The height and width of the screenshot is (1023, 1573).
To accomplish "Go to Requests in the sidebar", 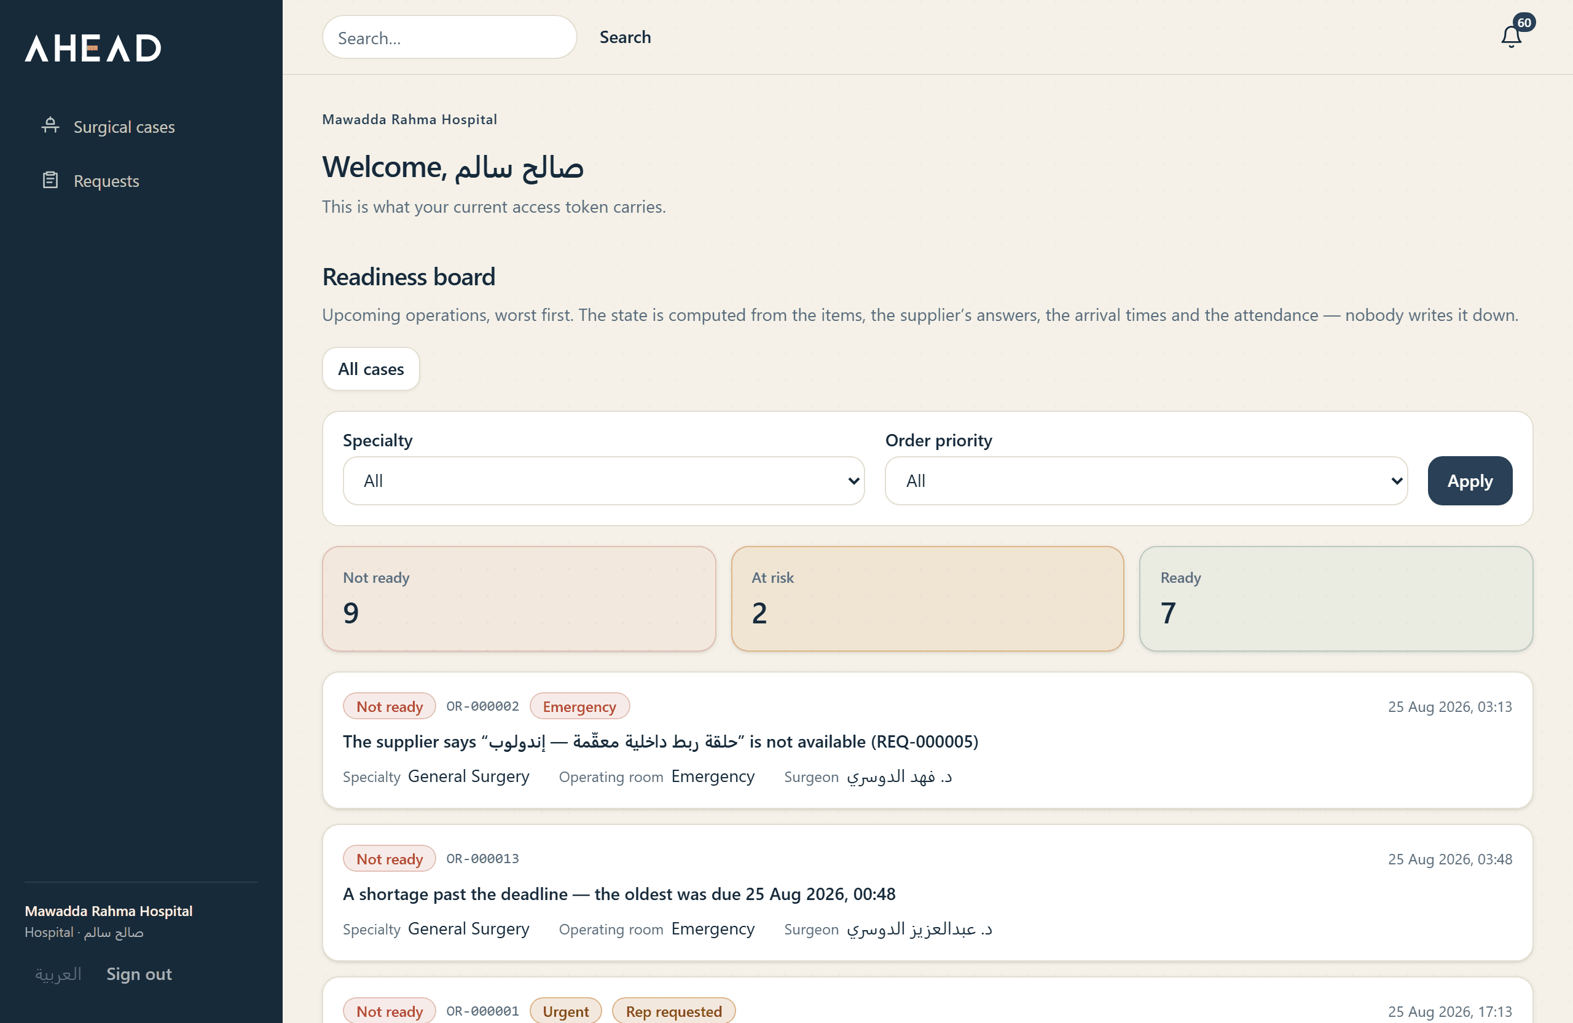I will pyautogui.click(x=106, y=181).
